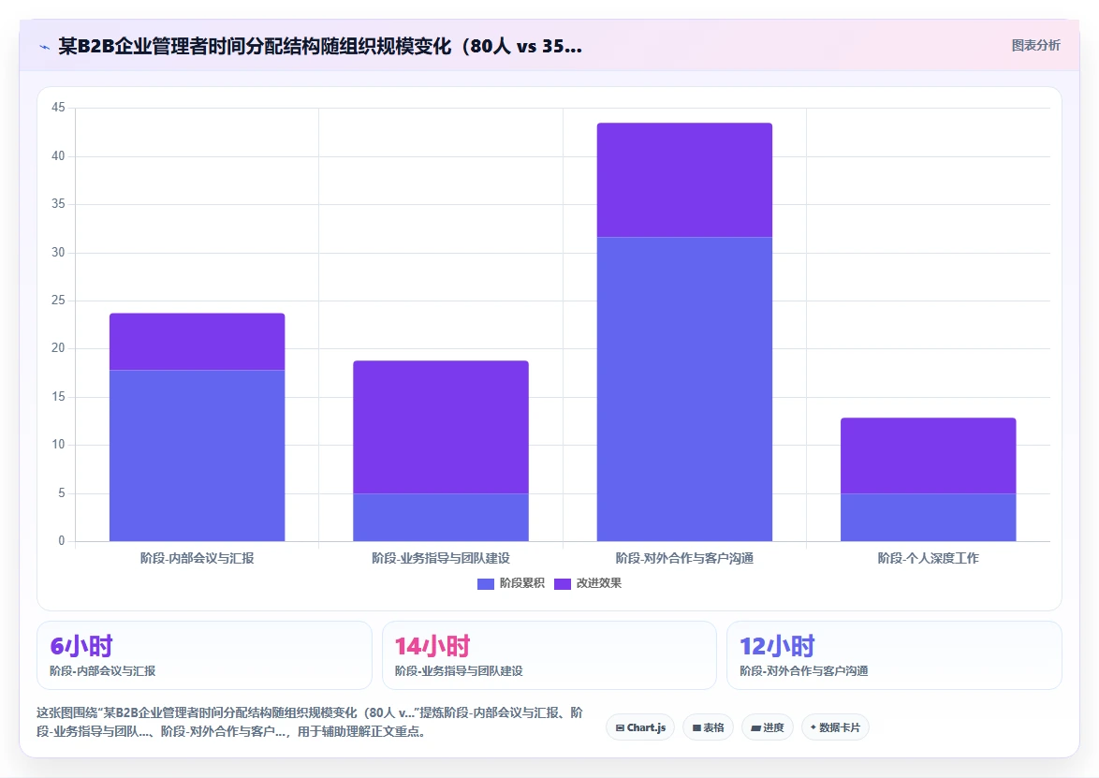Click the 改进效果 legend label text
1099x778 pixels.
[598, 583]
